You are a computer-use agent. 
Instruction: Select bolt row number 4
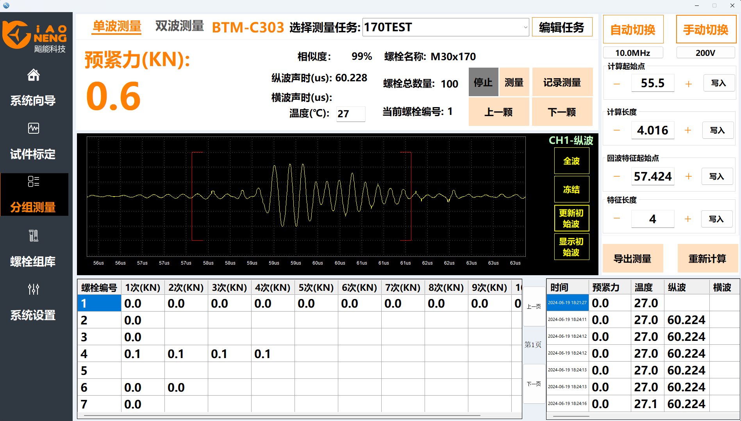299,354
